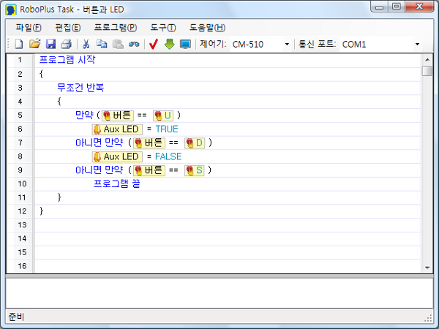Open the 파일(F) menu
The image size is (439, 329).
[x=28, y=27]
